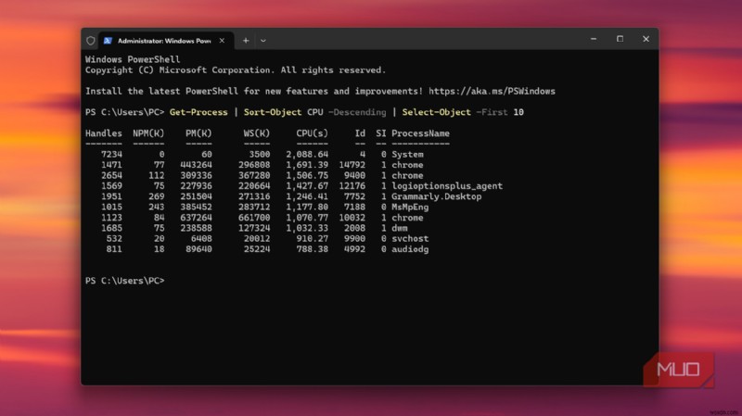Click the Windows PowerShell banner text

(x=133, y=59)
